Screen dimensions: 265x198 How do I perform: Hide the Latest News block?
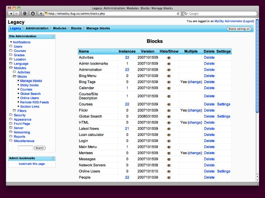(169, 129)
